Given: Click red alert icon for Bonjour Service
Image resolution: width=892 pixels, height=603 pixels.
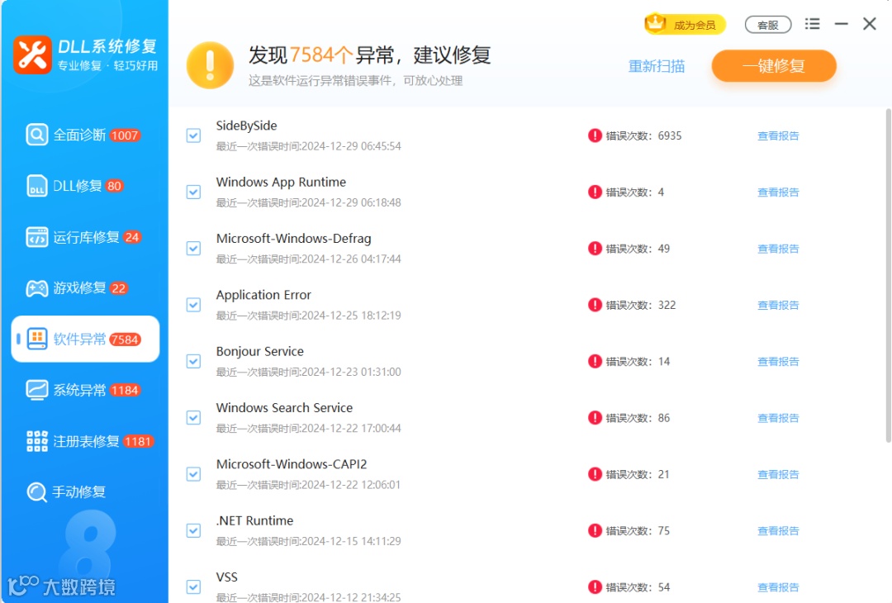Looking at the screenshot, I should 595,361.
